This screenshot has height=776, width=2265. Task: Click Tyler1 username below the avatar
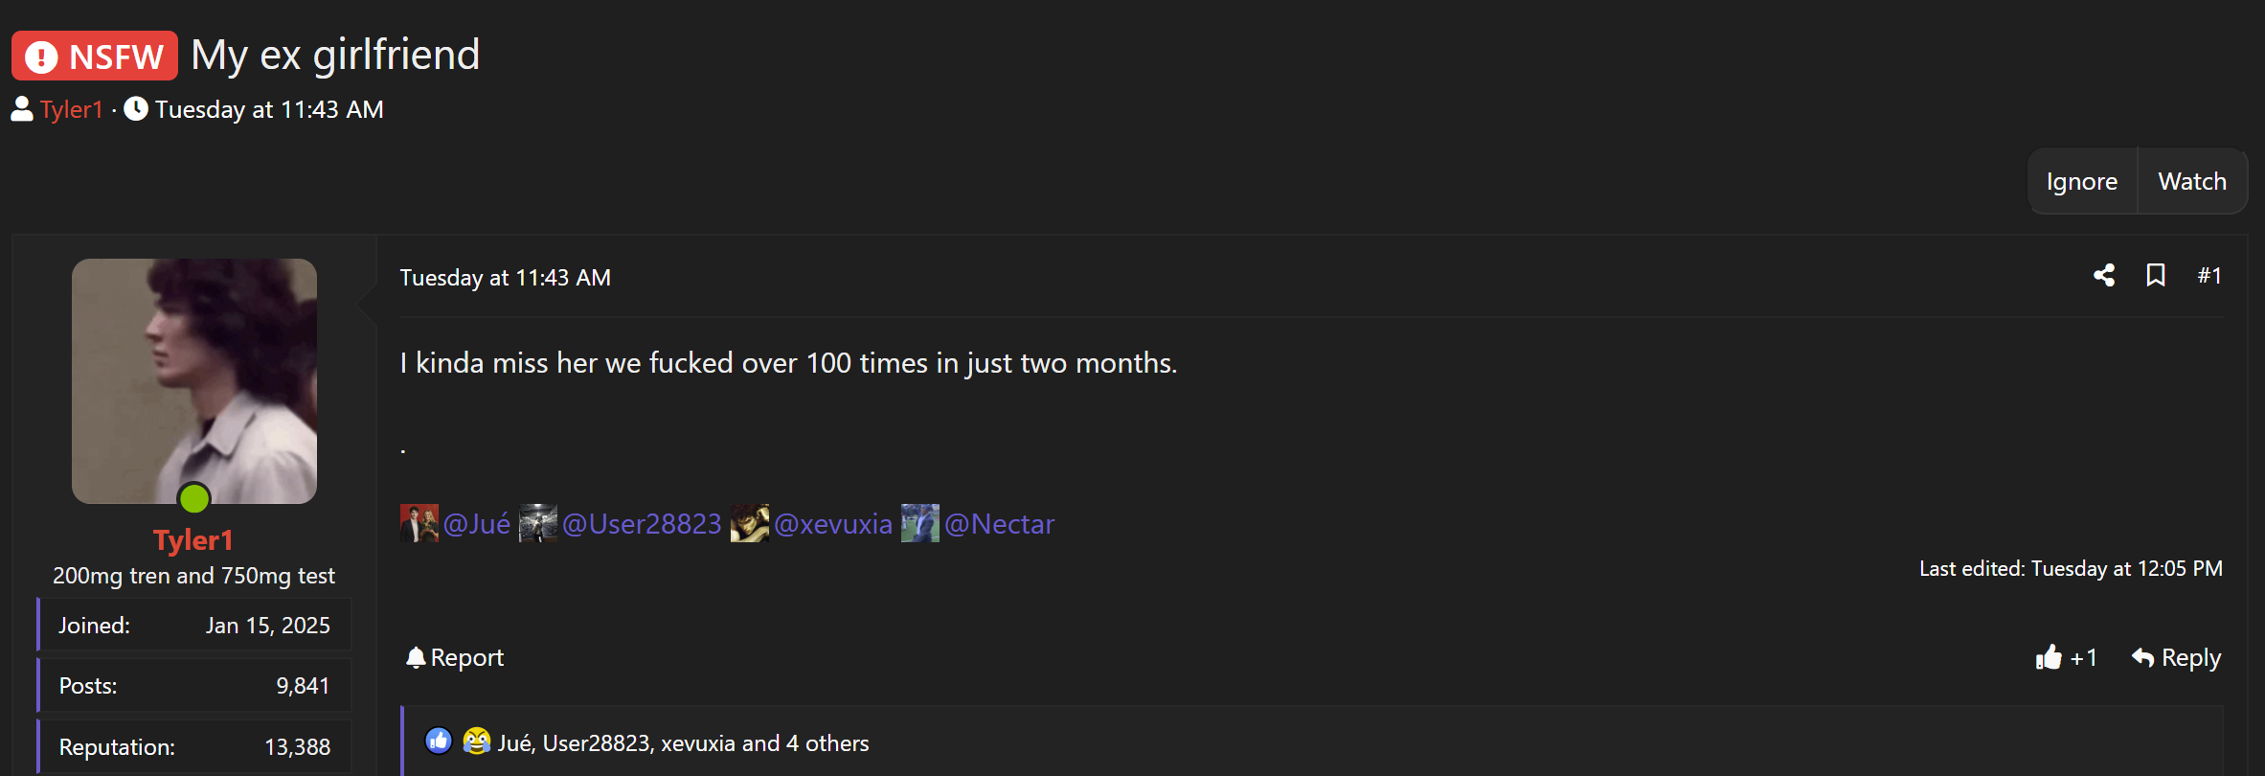tap(193, 540)
